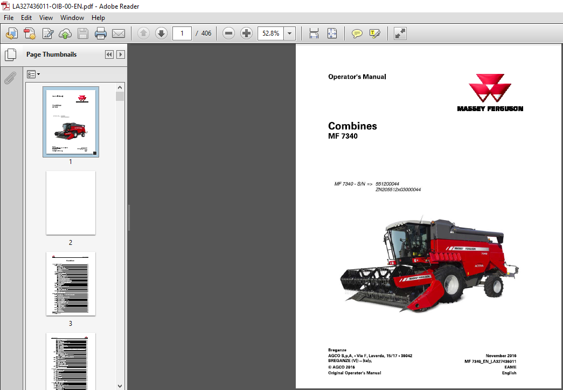Click the "Operator's Manual" heading text

(357, 77)
